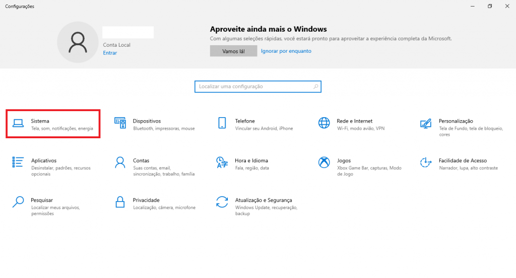Open the Atualização e Segurança sync icon

222,202
